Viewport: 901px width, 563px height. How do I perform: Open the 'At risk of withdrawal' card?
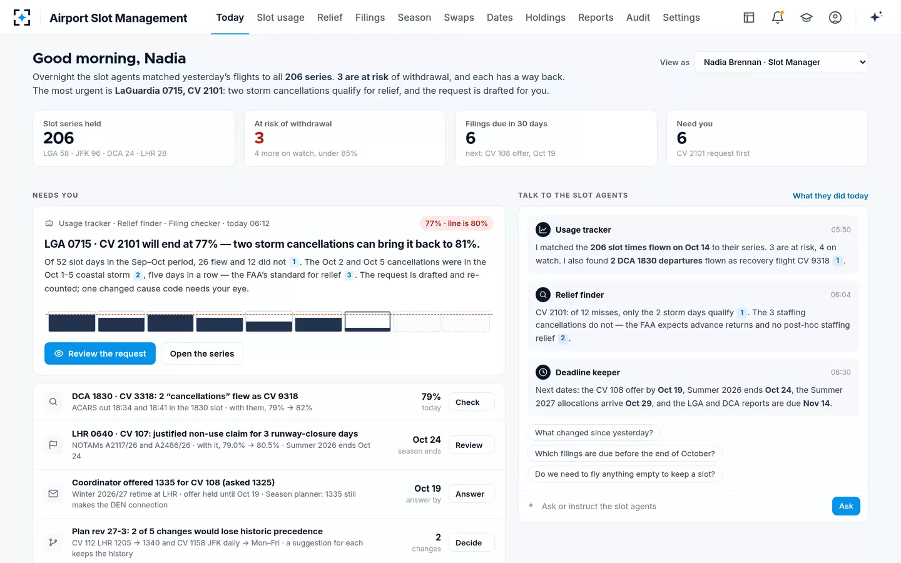[345, 138]
